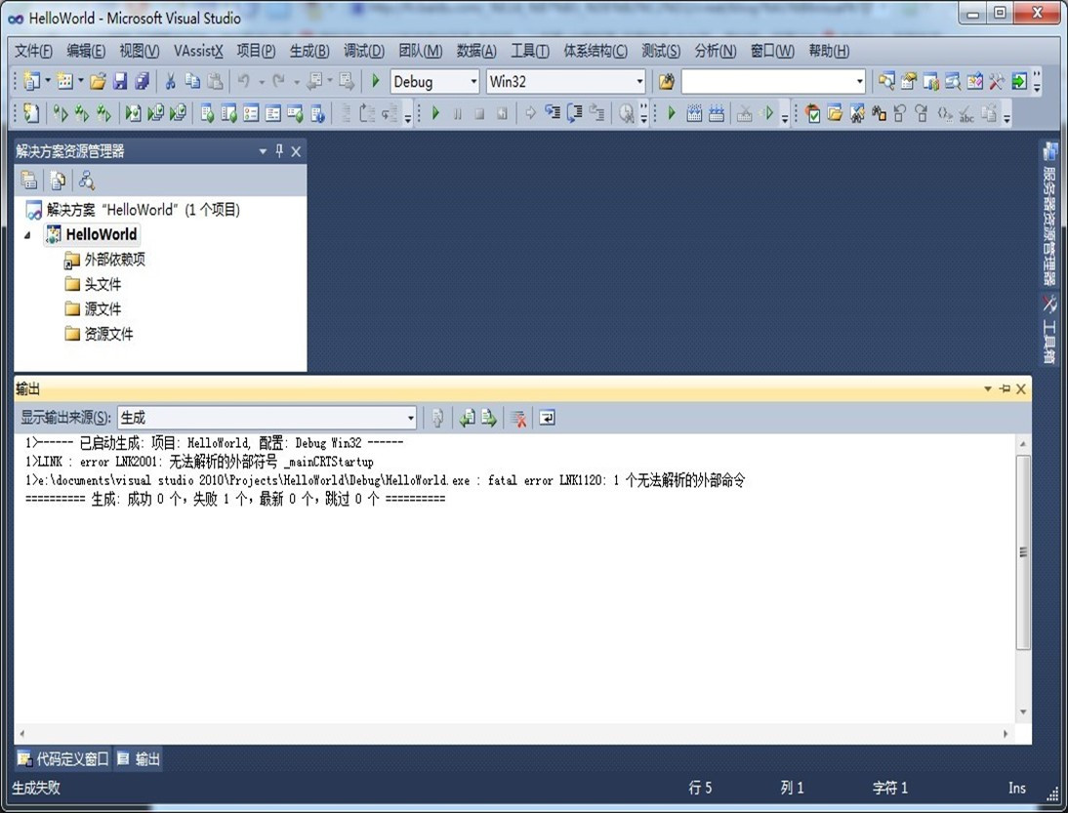1068x813 pixels.
Task: Open the Toolbox wrench-and-hammer toolbar icon
Action: point(997,82)
